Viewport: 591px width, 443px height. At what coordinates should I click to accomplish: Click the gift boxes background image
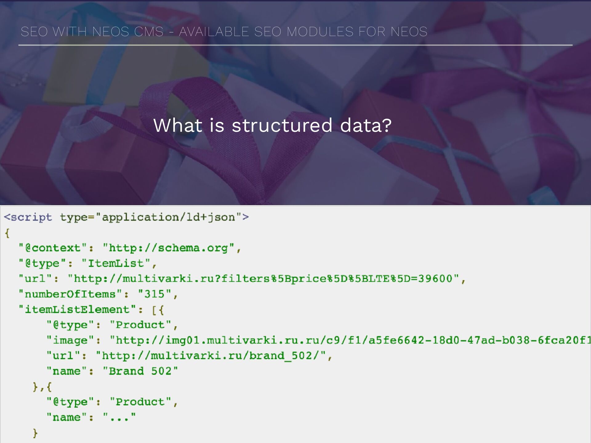click(x=295, y=103)
